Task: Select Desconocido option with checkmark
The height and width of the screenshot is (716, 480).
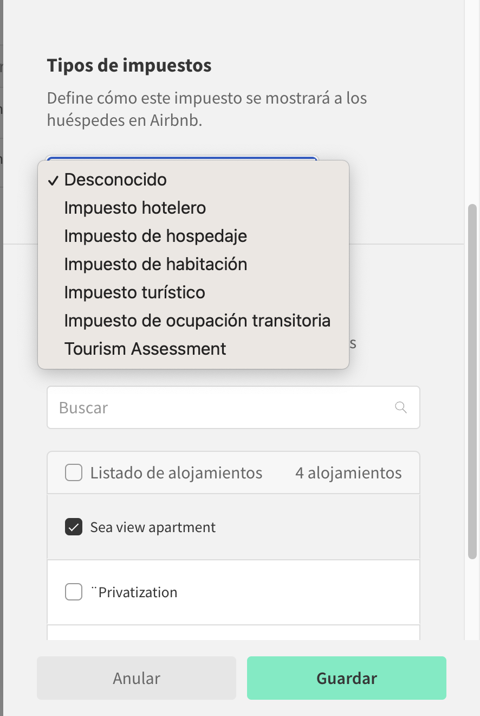Action: point(115,180)
